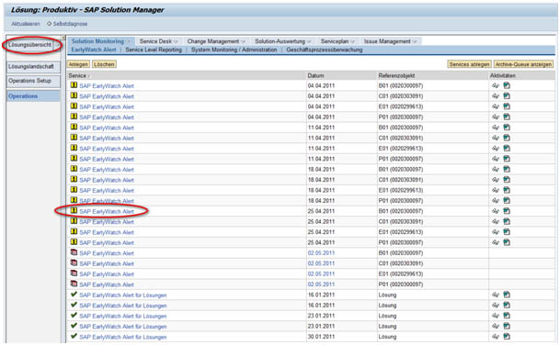Open glasses icon for 04.04.2011 B01 row
This screenshot has height=345, width=560.
496,85
